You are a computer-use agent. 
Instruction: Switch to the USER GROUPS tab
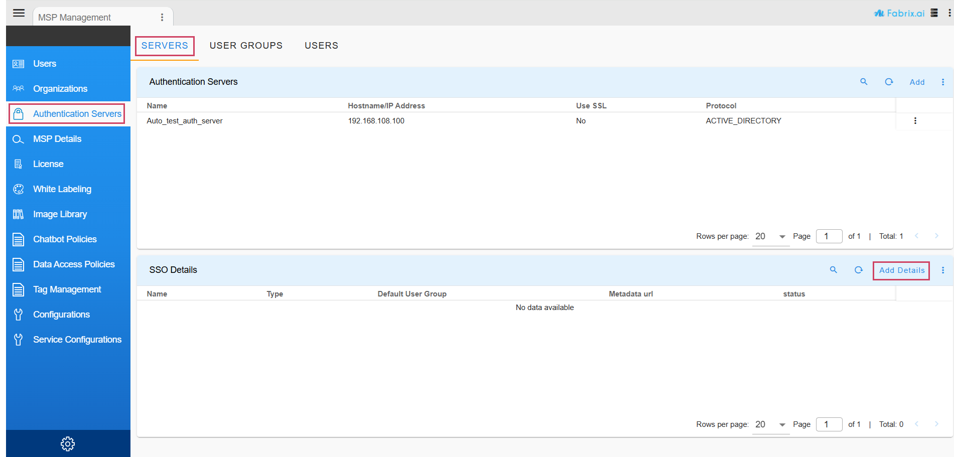tap(246, 46)
